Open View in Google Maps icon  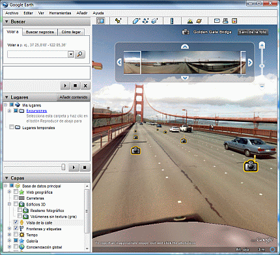(x=234, y=21)
